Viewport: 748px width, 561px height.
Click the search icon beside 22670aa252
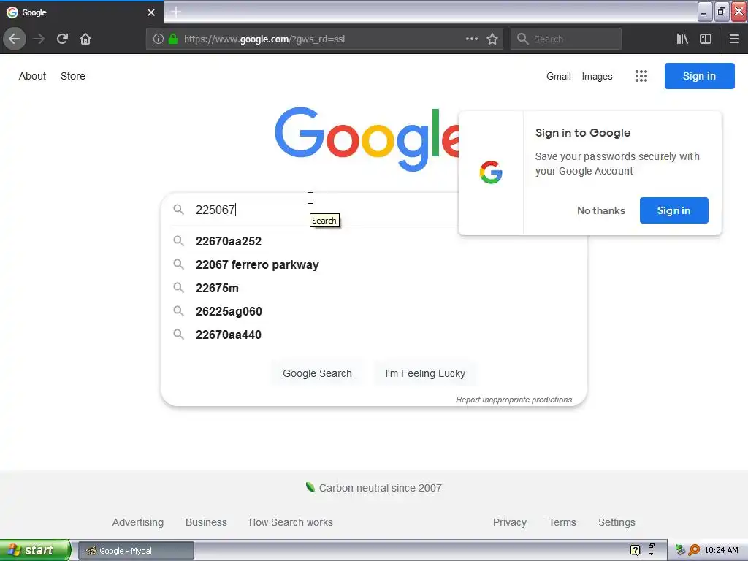pyautogui.click(x=178, y=241)
